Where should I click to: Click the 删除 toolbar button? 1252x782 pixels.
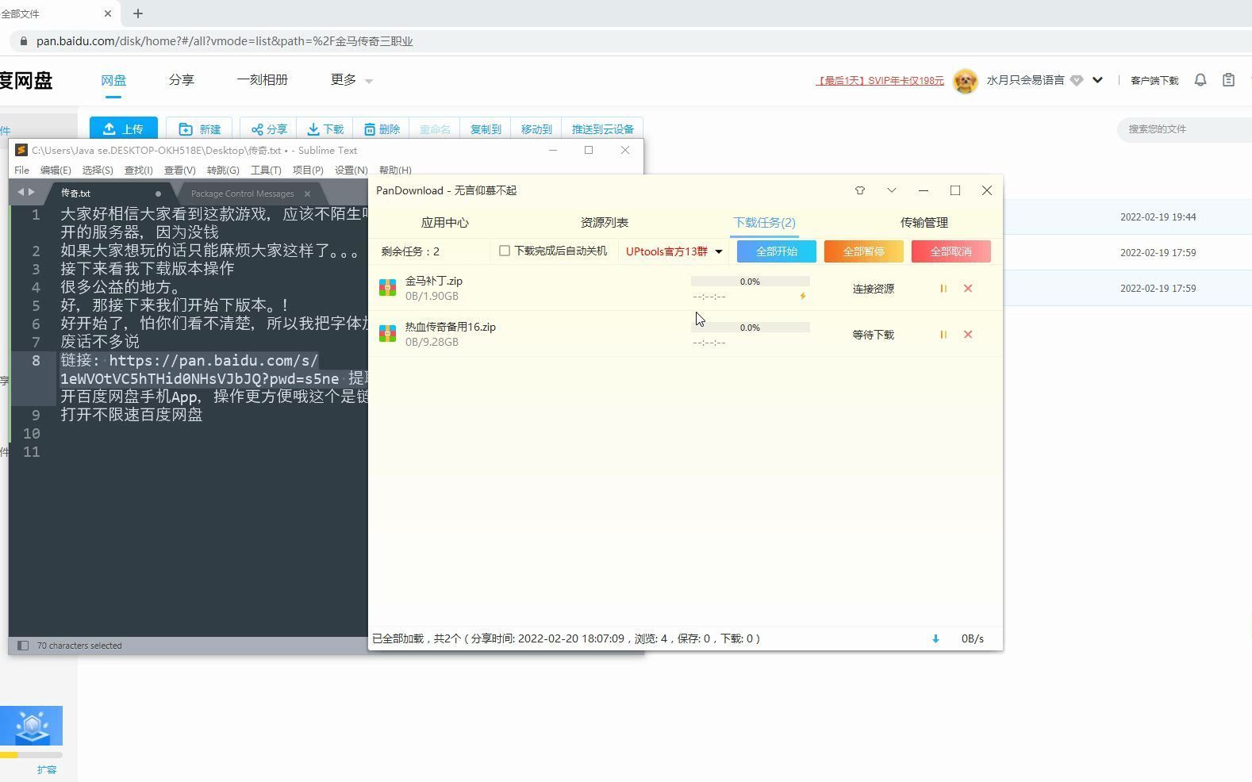pos(382,128)
